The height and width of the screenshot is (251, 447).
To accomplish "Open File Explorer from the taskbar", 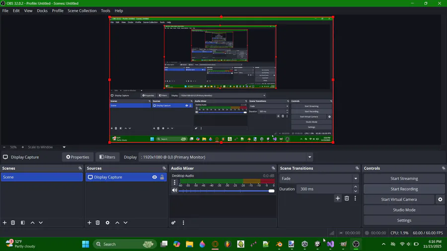I will tap(189, 244).
